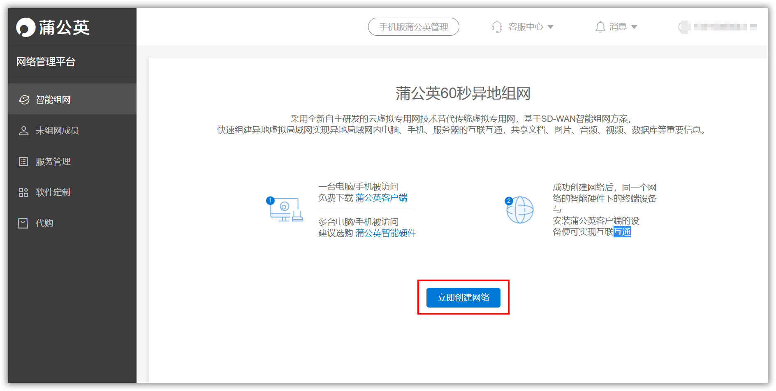
Task: Click the 蒲公英 logo icon
Action: (25, 28)
